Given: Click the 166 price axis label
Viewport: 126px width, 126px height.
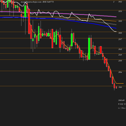Looking at the screenshot, I should coord(120,87).
